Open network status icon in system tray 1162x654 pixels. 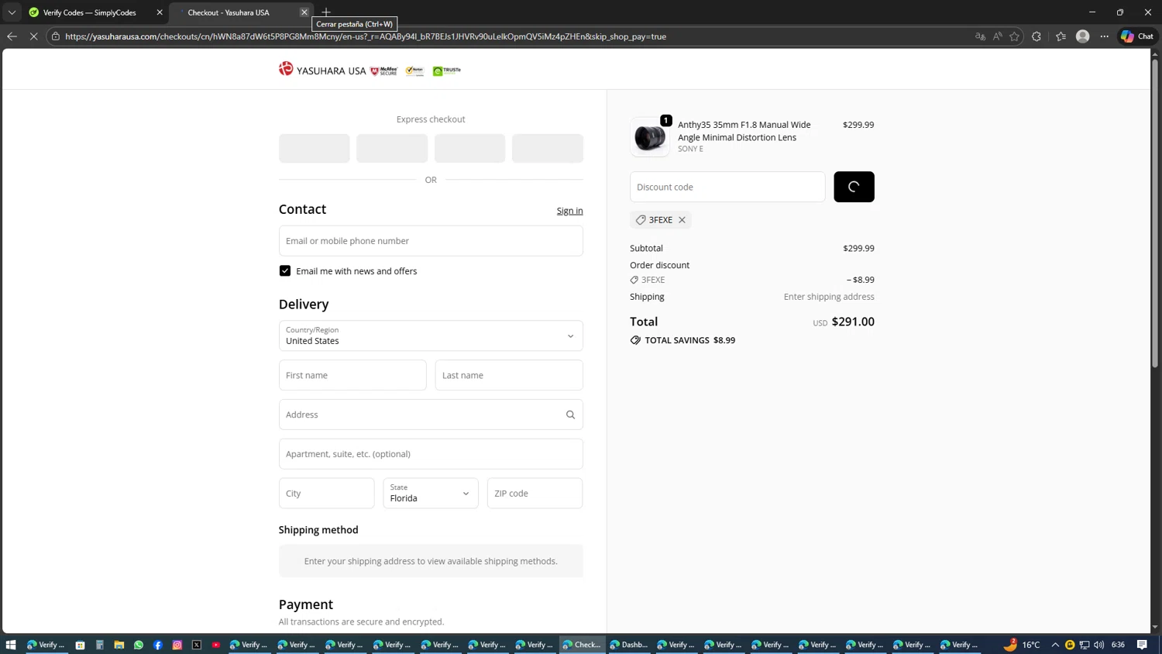coord(1085,645)
